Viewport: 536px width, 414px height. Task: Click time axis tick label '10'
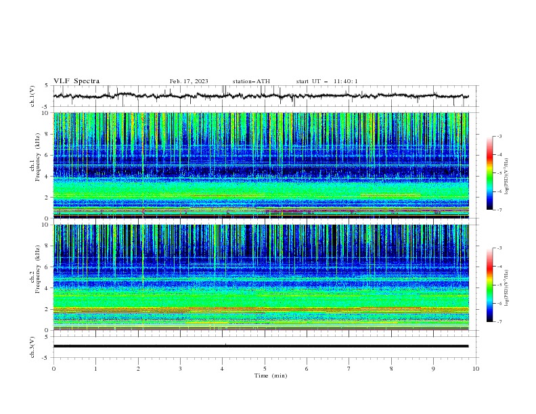click(x=476, y=369)
